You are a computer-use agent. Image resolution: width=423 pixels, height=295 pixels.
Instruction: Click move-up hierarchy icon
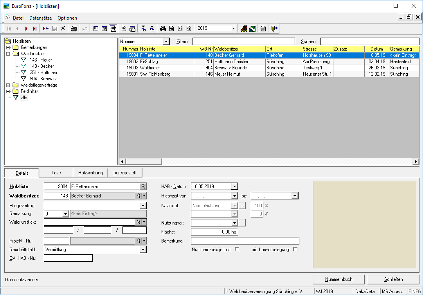[152, 28]
